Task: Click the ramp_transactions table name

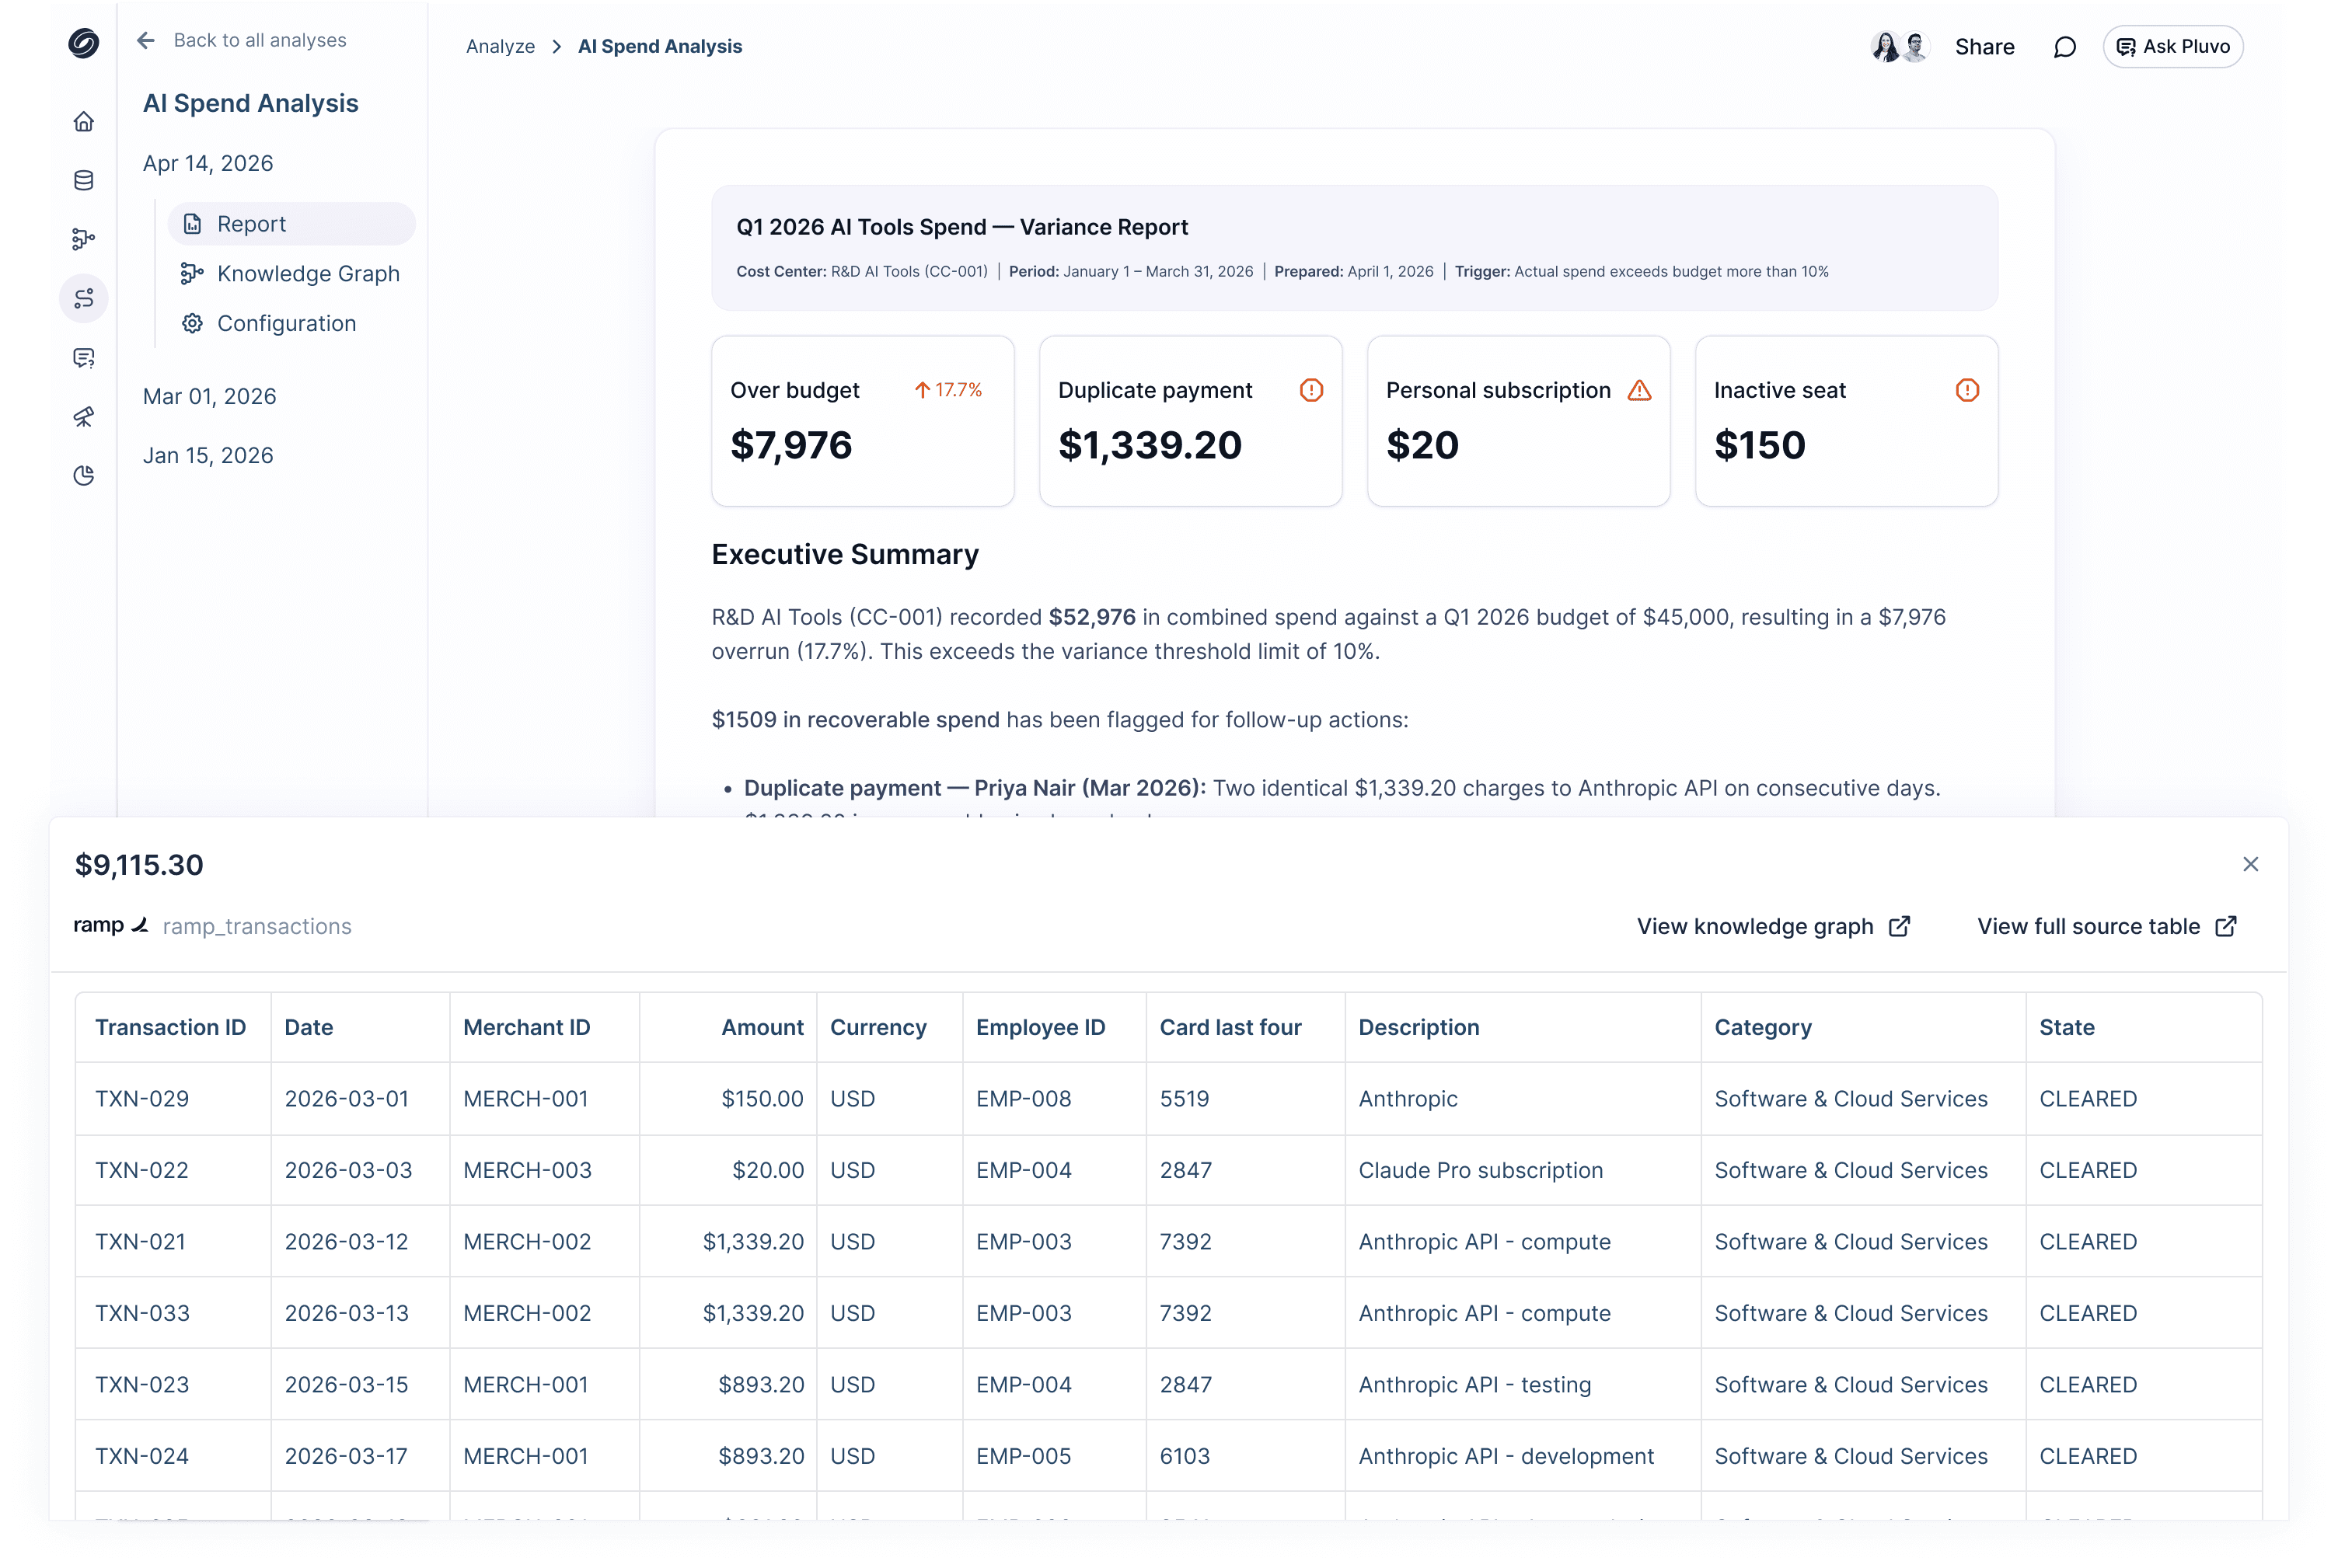Action: [x=257, y=926]
